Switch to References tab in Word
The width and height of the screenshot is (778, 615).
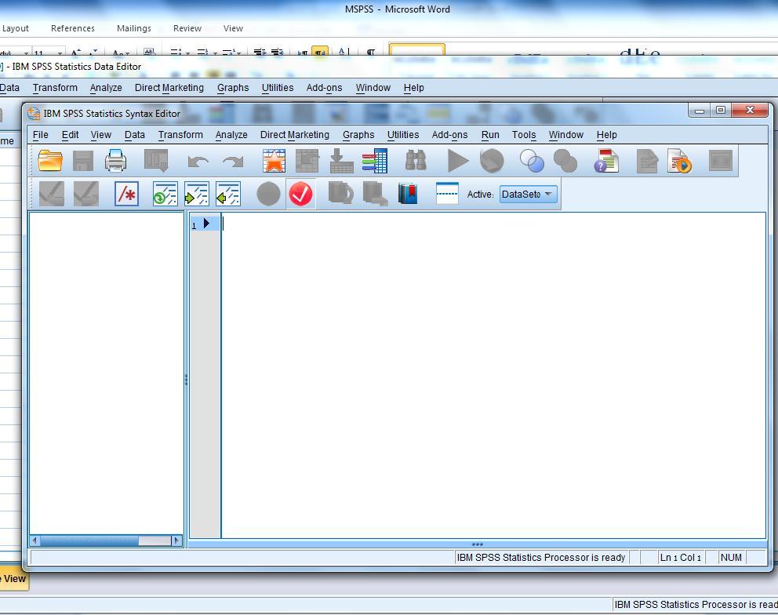click(x=72, y=28)
